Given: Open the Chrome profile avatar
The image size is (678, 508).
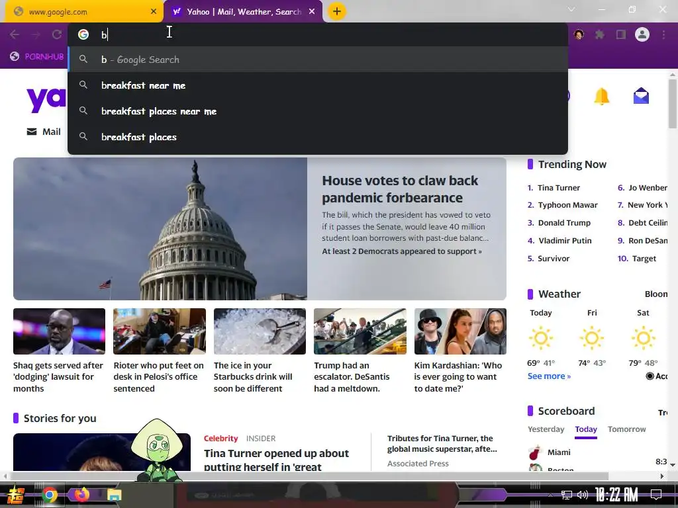Looking at the screenshot, I should pyautogui.click(x=642, y=34).
